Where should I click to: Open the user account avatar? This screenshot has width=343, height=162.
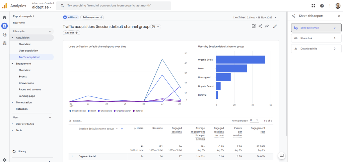point(338,6)
